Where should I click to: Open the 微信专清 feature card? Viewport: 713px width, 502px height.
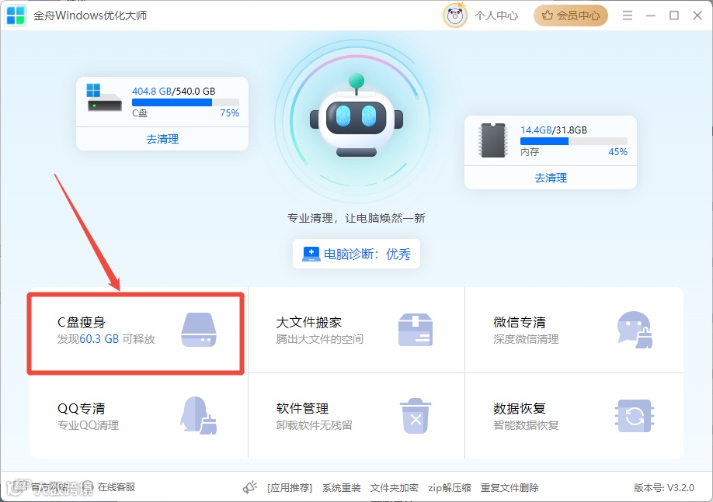point(574,330)
